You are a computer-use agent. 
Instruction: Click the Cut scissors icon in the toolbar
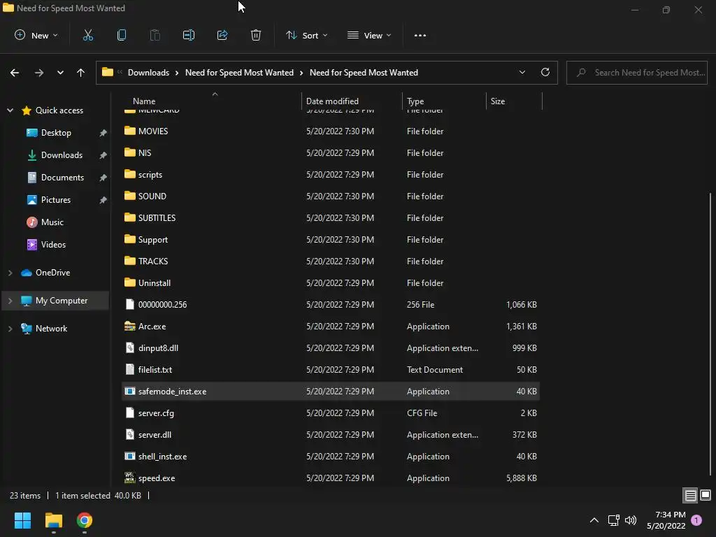(x=87, y=35)
